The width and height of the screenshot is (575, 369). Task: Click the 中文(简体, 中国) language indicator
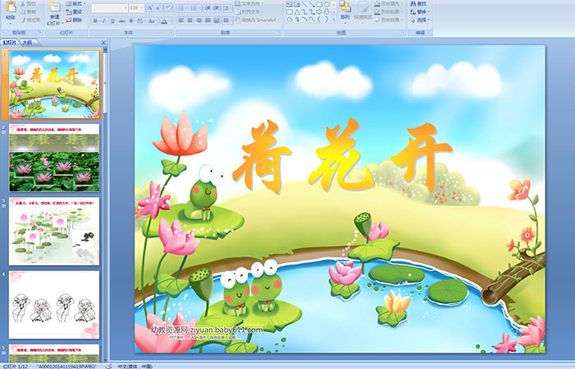tap(135, 366)
